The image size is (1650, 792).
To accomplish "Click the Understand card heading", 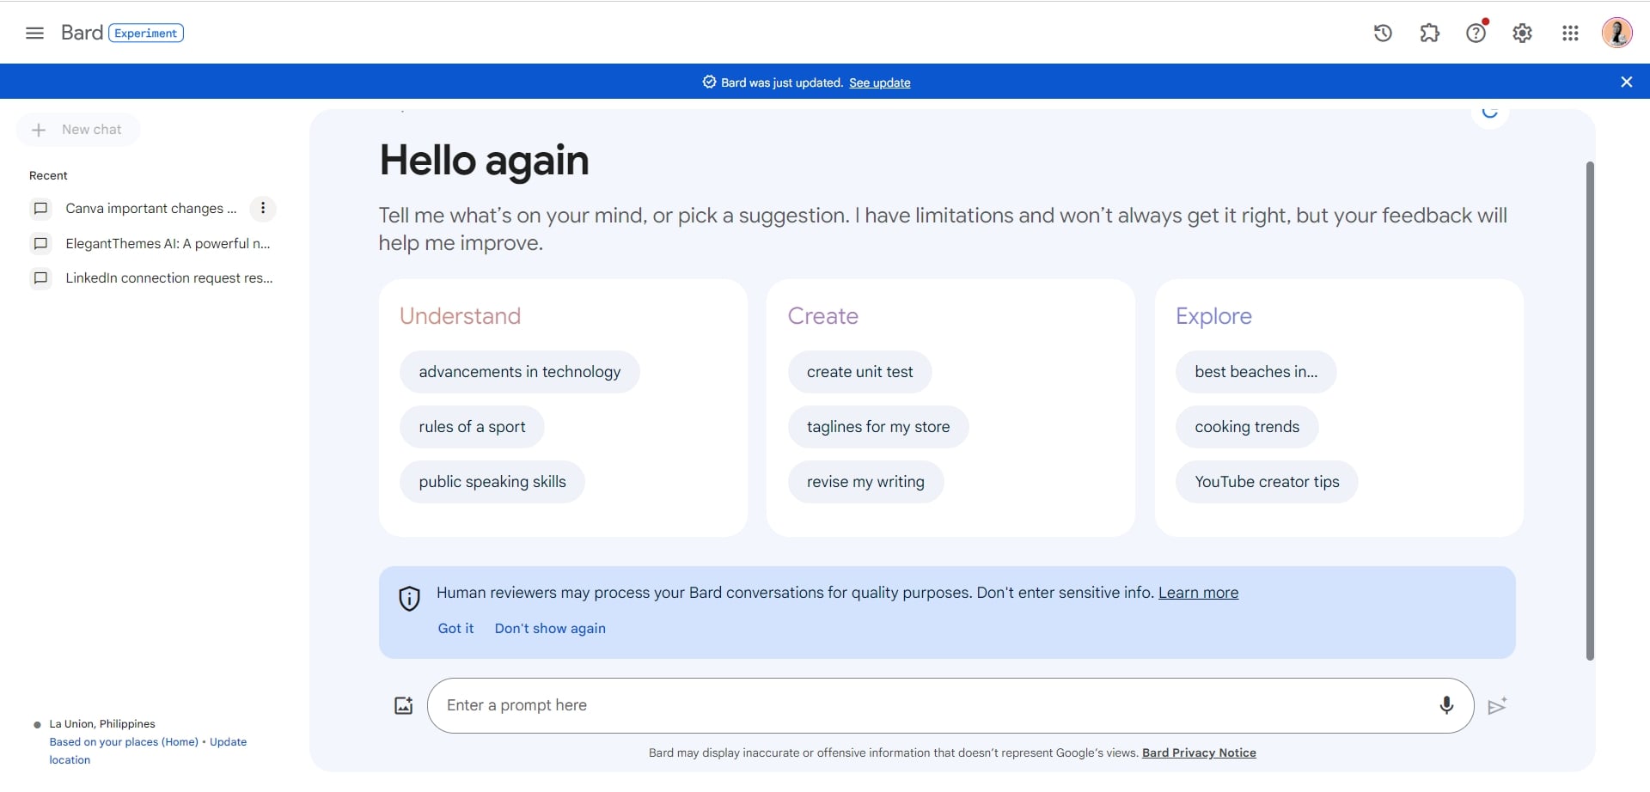I will coord(460,316).
